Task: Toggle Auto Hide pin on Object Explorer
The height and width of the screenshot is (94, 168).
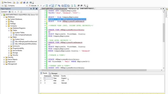Action: coord(34,9)
